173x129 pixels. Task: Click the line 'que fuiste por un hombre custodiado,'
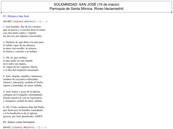coord(23,110)
